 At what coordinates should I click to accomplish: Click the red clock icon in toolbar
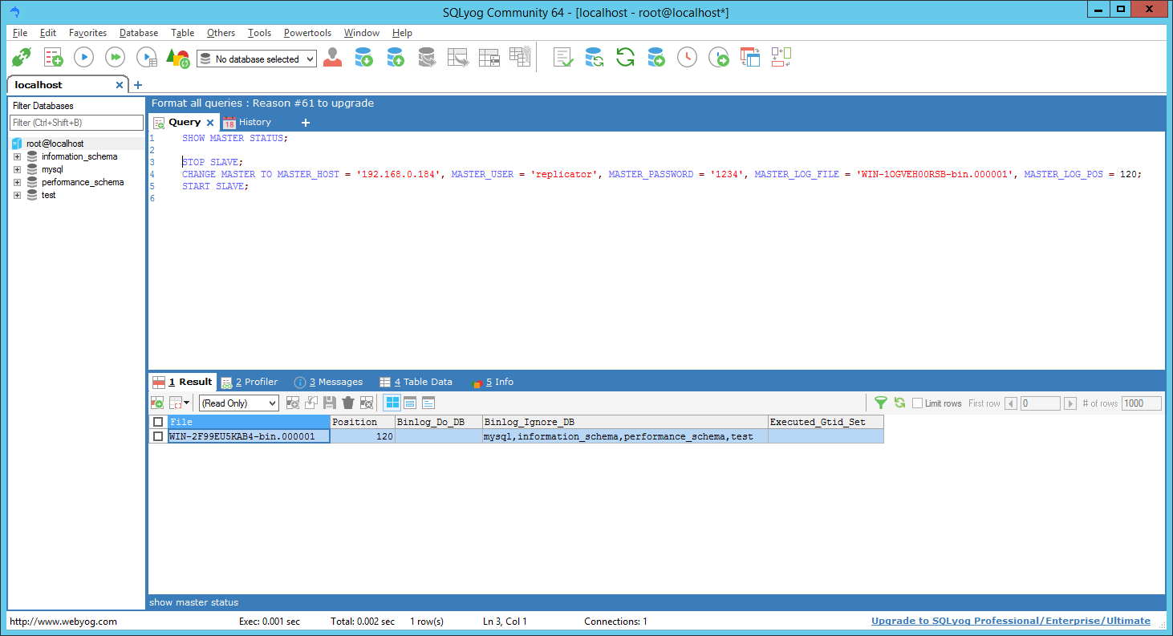[x=687, y=58]
